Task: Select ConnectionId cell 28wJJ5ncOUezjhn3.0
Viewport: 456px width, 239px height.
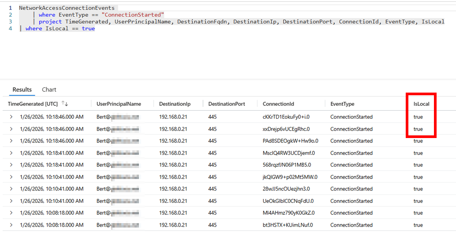Action: pyautogui.click(x=286, y=189)
